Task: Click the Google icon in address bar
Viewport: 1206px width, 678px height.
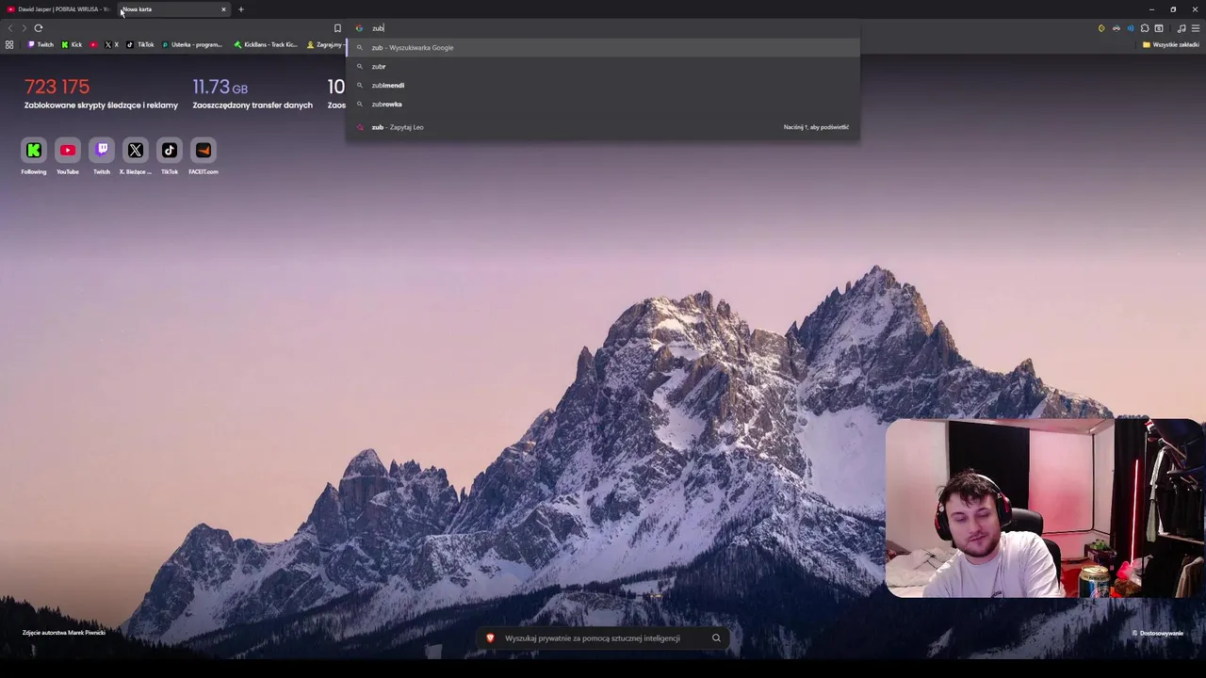Action: click(359, 28)
